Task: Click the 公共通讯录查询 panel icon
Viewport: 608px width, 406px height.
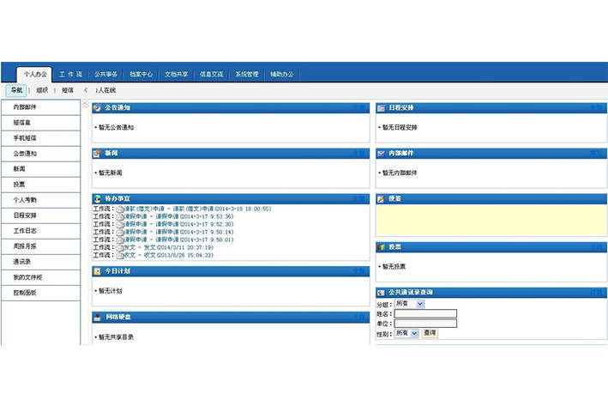Action: point(381,293)
